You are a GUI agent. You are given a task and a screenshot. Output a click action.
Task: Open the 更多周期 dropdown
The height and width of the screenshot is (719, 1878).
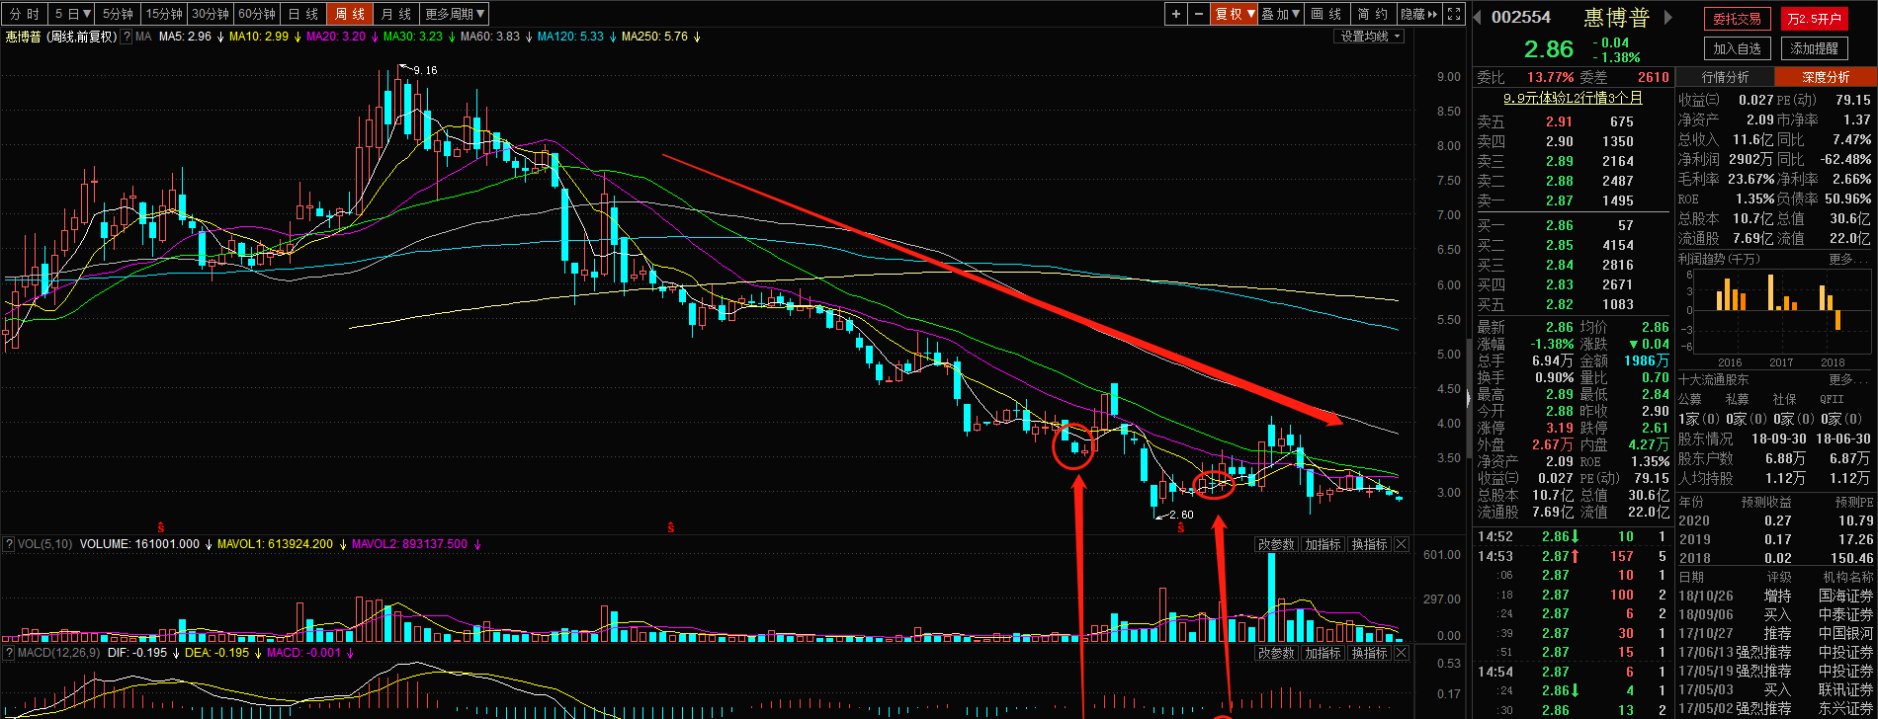(x=455, y=14)
